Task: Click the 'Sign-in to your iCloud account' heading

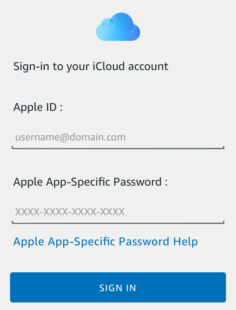Action: (x=91, y=66)
